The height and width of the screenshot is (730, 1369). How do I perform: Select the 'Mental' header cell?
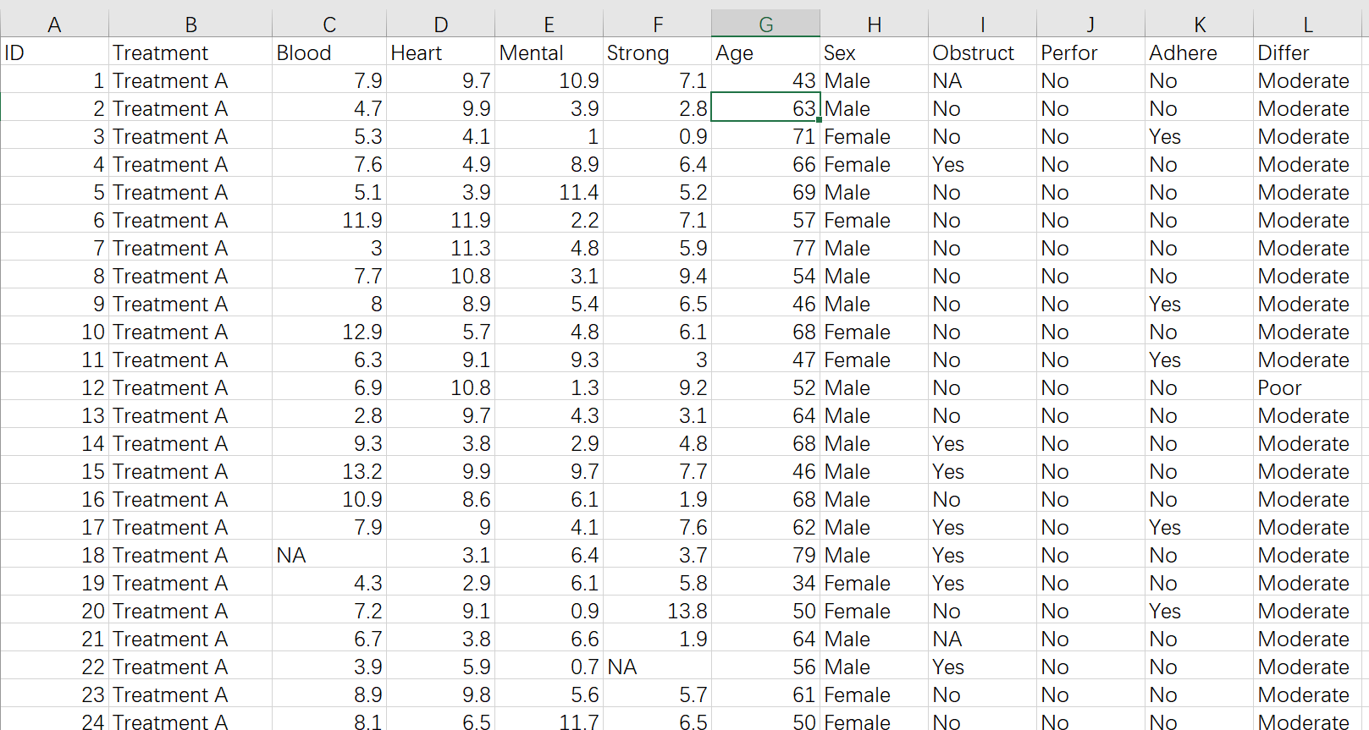(549, 52)
